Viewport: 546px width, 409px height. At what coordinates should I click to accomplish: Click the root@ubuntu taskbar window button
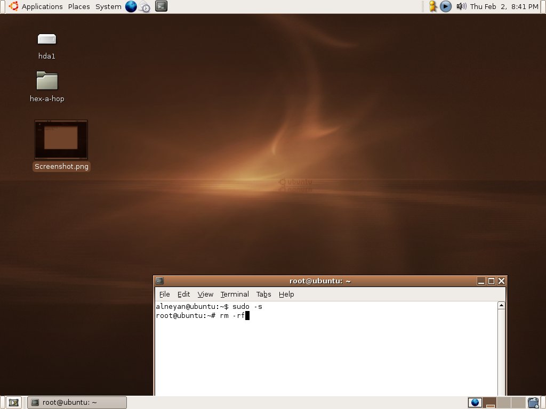77,403
